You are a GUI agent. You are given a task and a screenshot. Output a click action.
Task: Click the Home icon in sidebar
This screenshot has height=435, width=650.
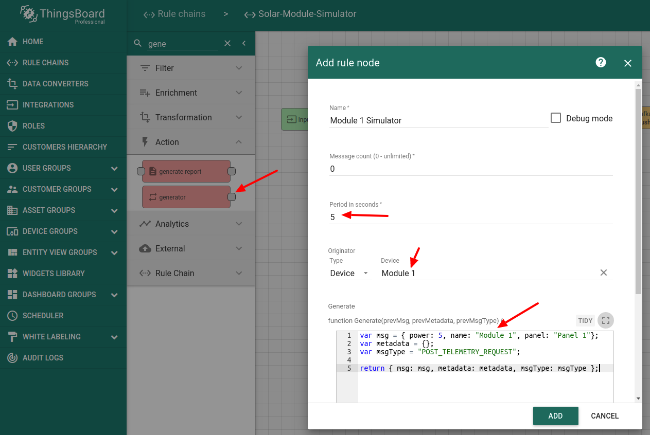tap(12, 42)
